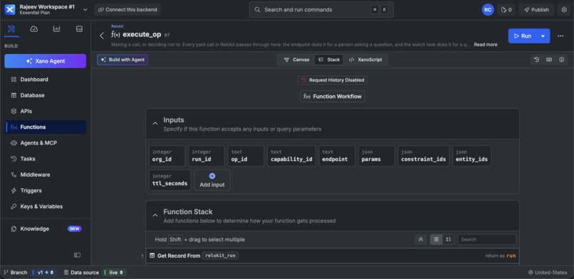Select the capability_id text input
The width and height of the screenshot is (574, 279).
pyautogui.click(x=291, y=155)
